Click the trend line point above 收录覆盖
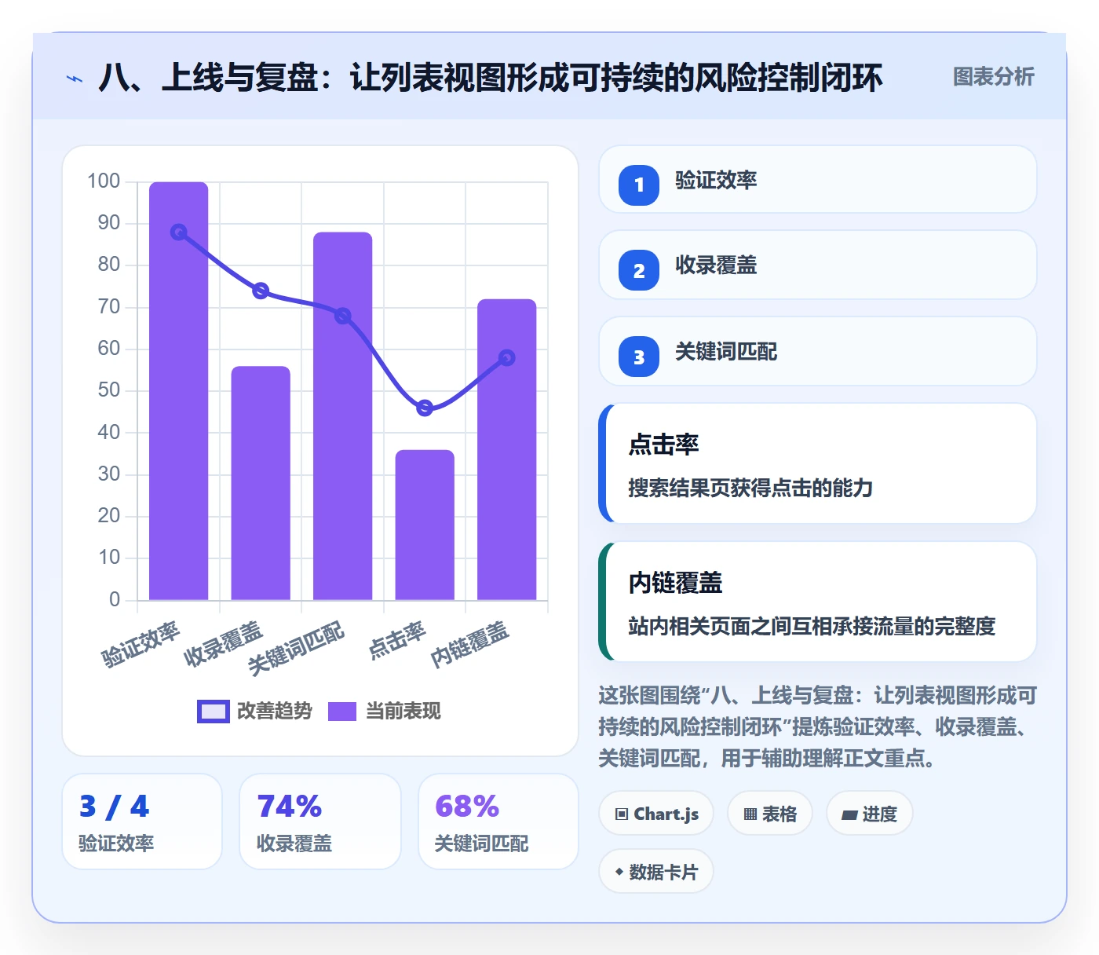The image size is (1099, 955). [261, 291]
